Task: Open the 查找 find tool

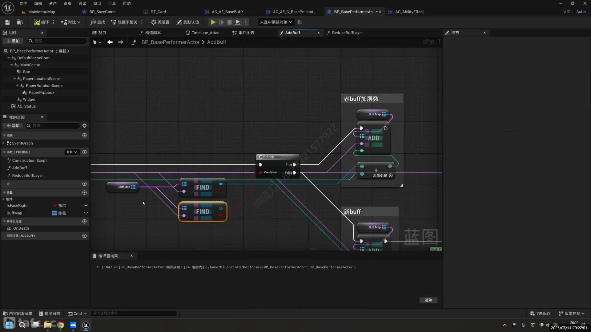Action: [x=98, y=22]
